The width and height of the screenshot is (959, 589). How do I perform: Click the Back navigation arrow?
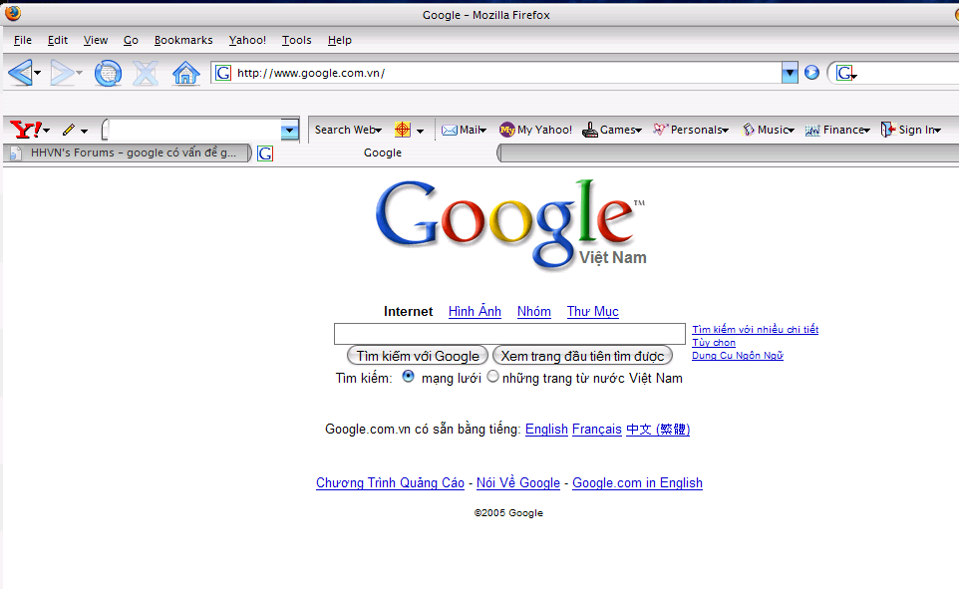(22, 72)
